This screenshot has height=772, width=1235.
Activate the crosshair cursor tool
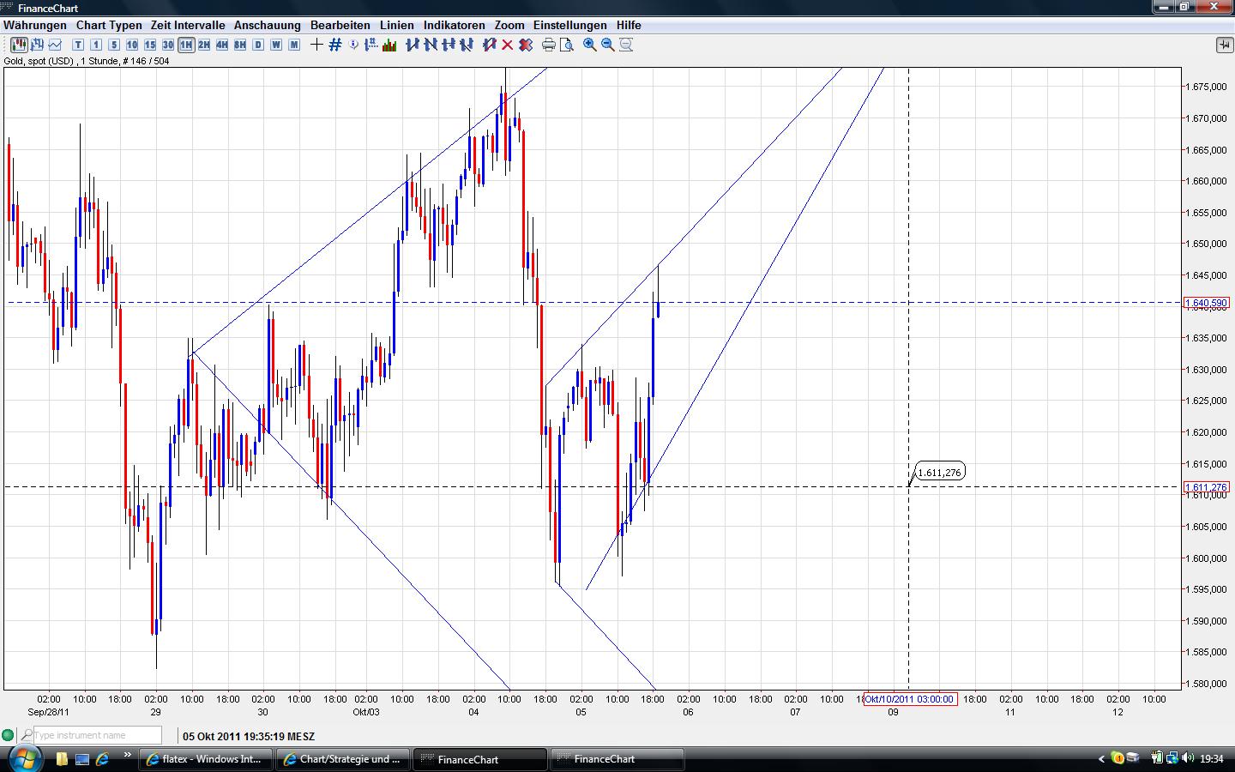point(316,45)
